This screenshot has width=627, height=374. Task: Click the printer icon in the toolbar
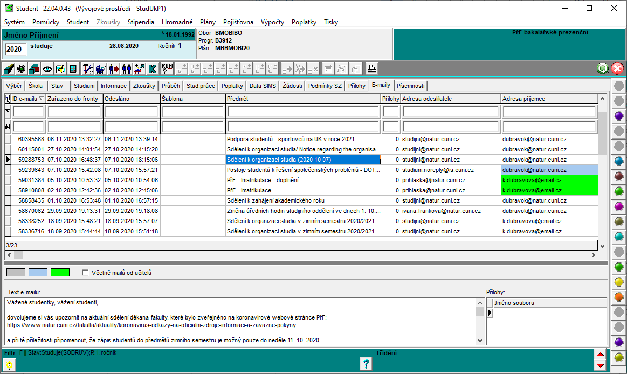pyautogui.click(x=371, y=69)
